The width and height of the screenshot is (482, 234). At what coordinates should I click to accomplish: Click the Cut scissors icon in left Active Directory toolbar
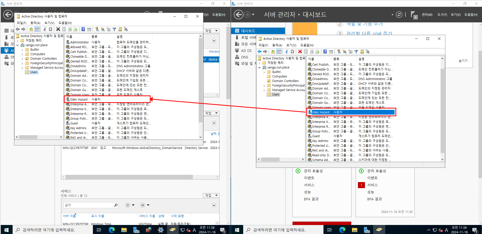point(45,29)
